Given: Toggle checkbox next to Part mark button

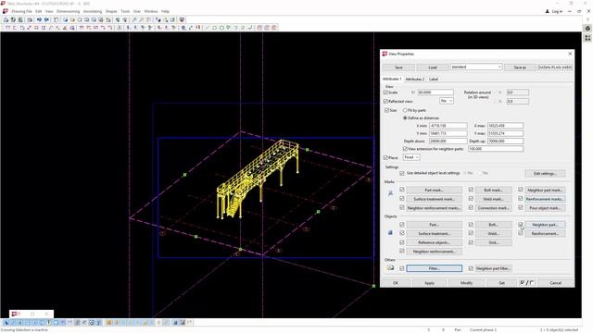Looking at the screenshot, I should point(402,190).
